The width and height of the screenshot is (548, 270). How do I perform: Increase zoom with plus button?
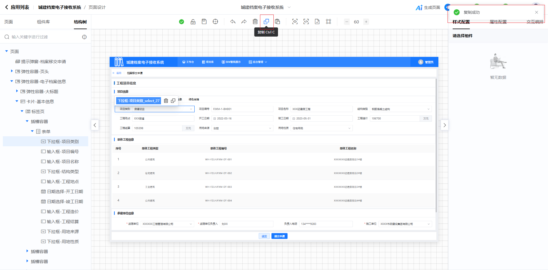(366, 22)
